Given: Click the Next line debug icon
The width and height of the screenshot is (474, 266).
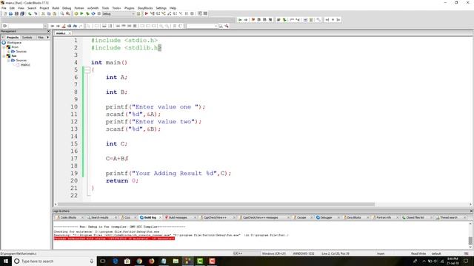Looking at the screenshot, I should click(158, 13).
